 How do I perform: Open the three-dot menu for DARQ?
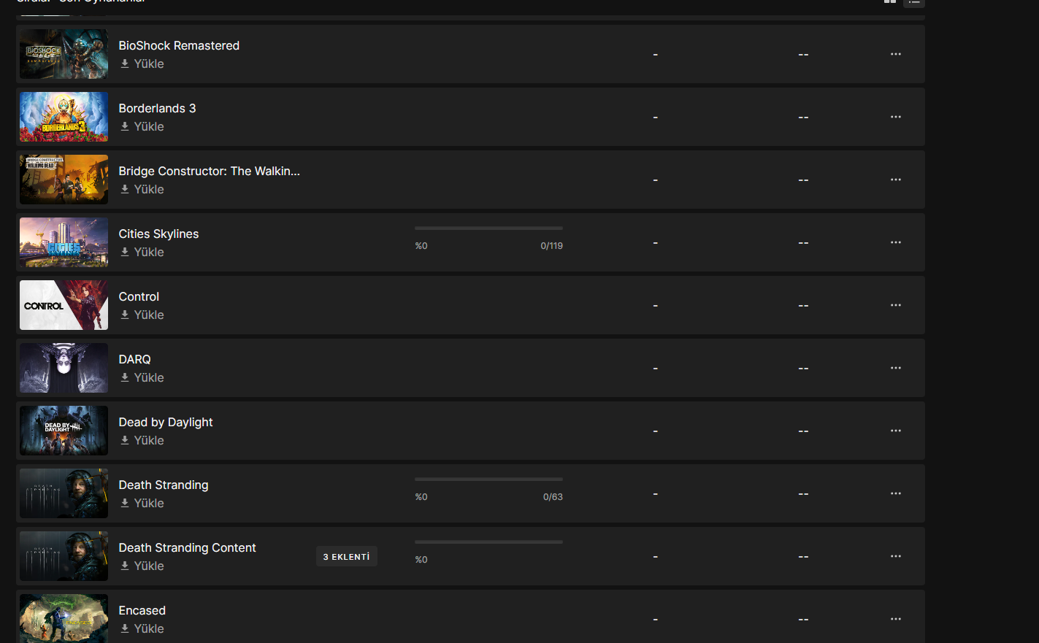pyautogui.click(x=895, y=368)
